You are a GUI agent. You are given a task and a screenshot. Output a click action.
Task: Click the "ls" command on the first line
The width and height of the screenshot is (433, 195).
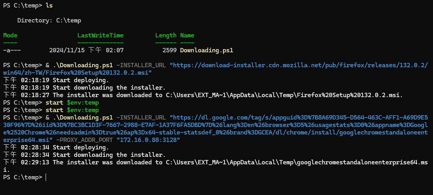tap(49, 6)
